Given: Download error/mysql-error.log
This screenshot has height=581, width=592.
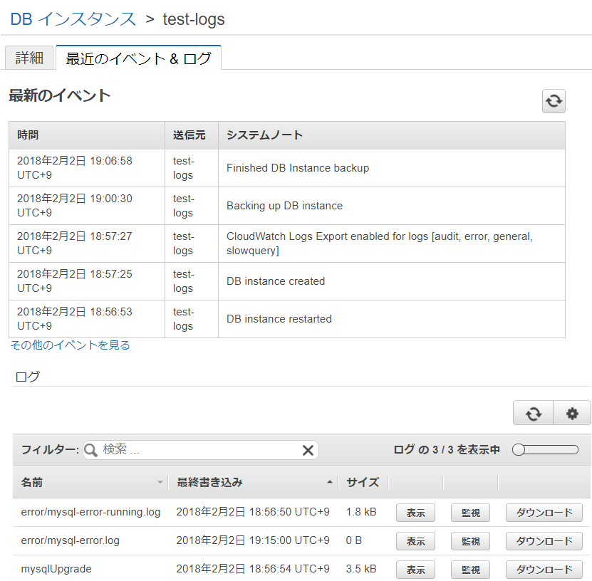Looking at the screenshot, I should click(544, 541).
